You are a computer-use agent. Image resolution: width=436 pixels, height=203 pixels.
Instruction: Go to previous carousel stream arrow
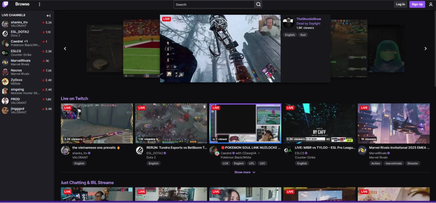click(65, 49)
